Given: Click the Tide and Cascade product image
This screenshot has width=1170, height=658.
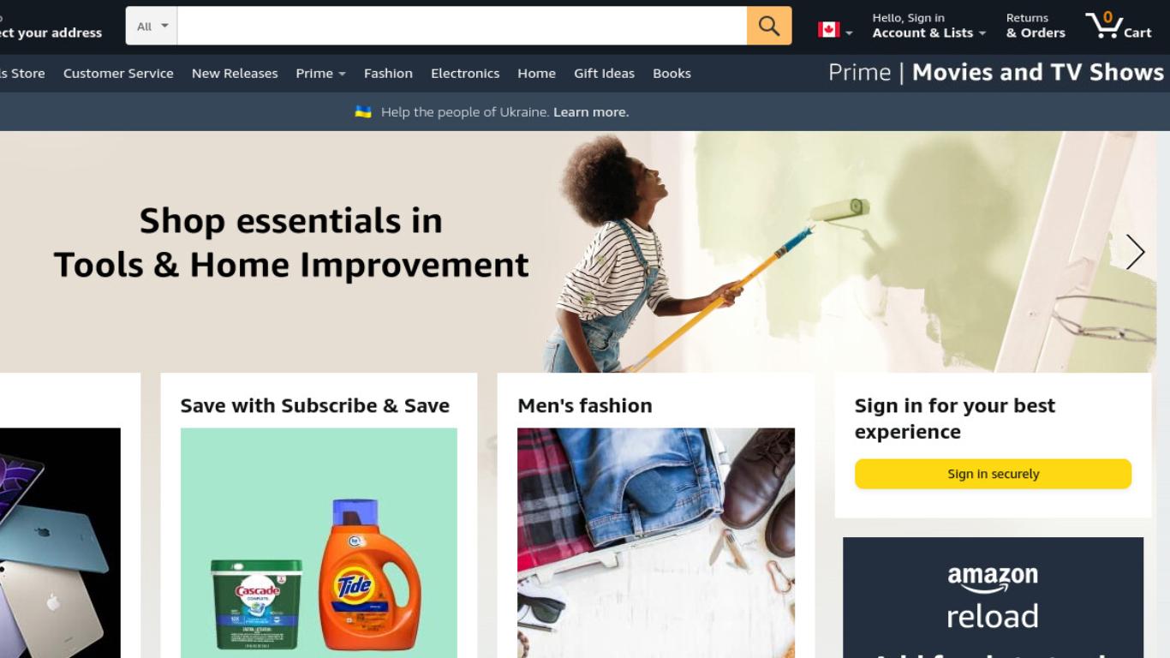Looking at the screenshot, I should (x=319, y=543).
